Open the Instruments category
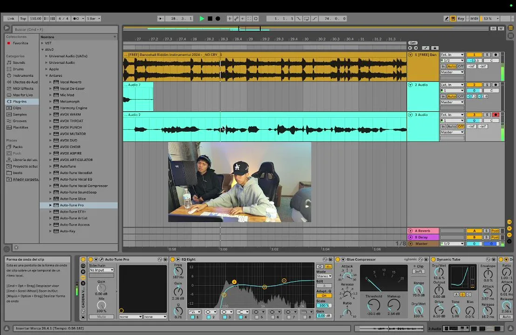The image size is (516, 335). tap(23, 76)
